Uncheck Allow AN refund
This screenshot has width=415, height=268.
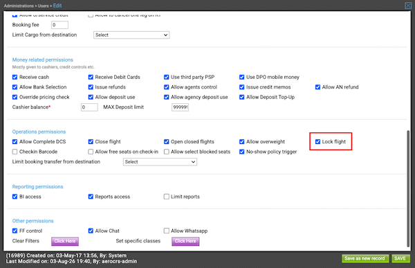[317, 87]
